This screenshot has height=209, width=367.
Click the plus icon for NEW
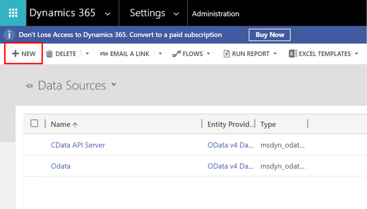[x=15, y=54]
